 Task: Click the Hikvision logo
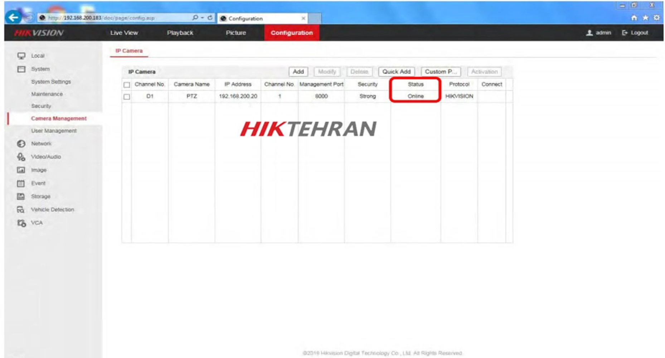point(39,33)
